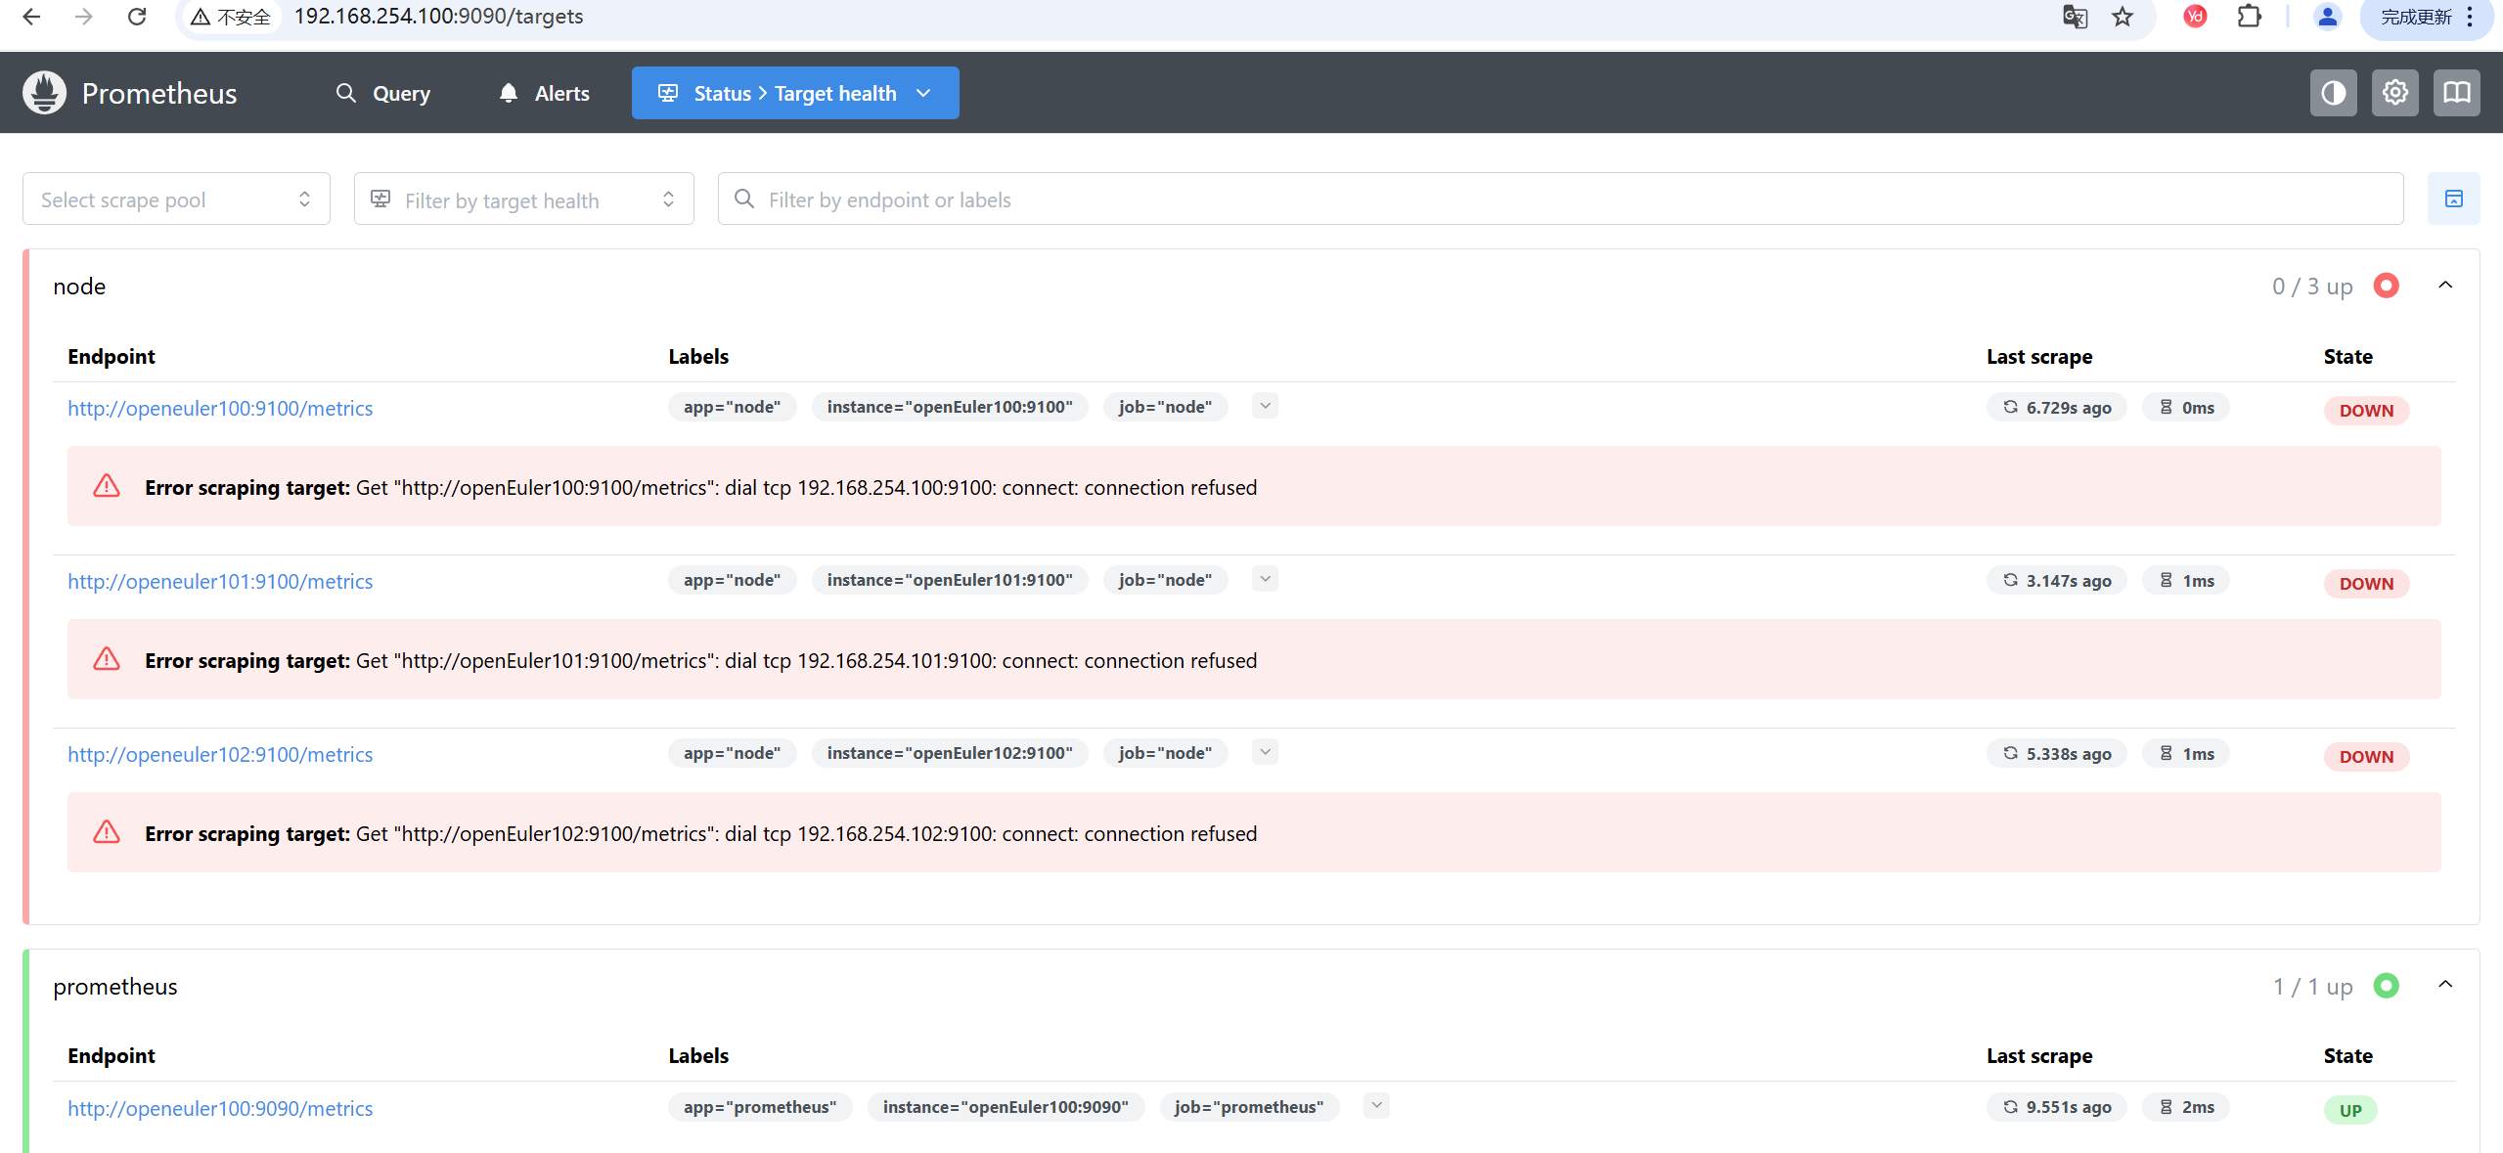The image size is (2503, 1153).
Task: Open openeuler101:9100/metrics endpoint link
Action: coord(220,582)
